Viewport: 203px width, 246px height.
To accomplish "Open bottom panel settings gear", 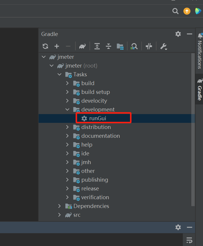I will 178,227.
